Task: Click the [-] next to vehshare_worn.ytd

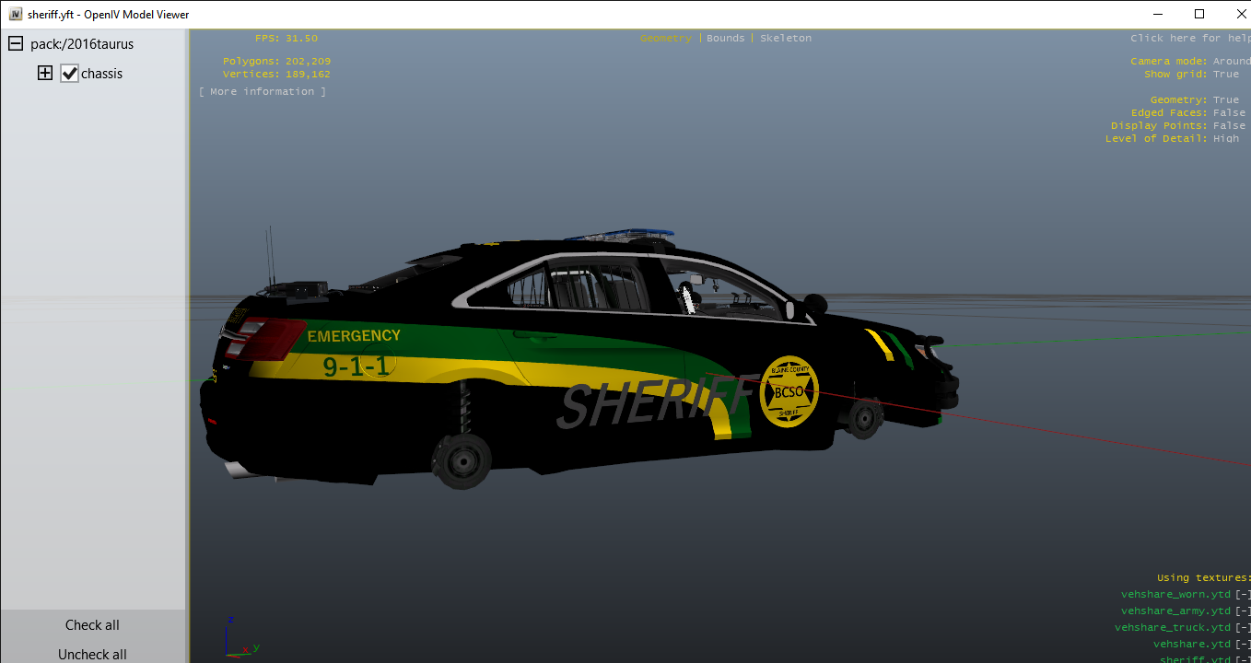Action: (x=1243, y=595)
